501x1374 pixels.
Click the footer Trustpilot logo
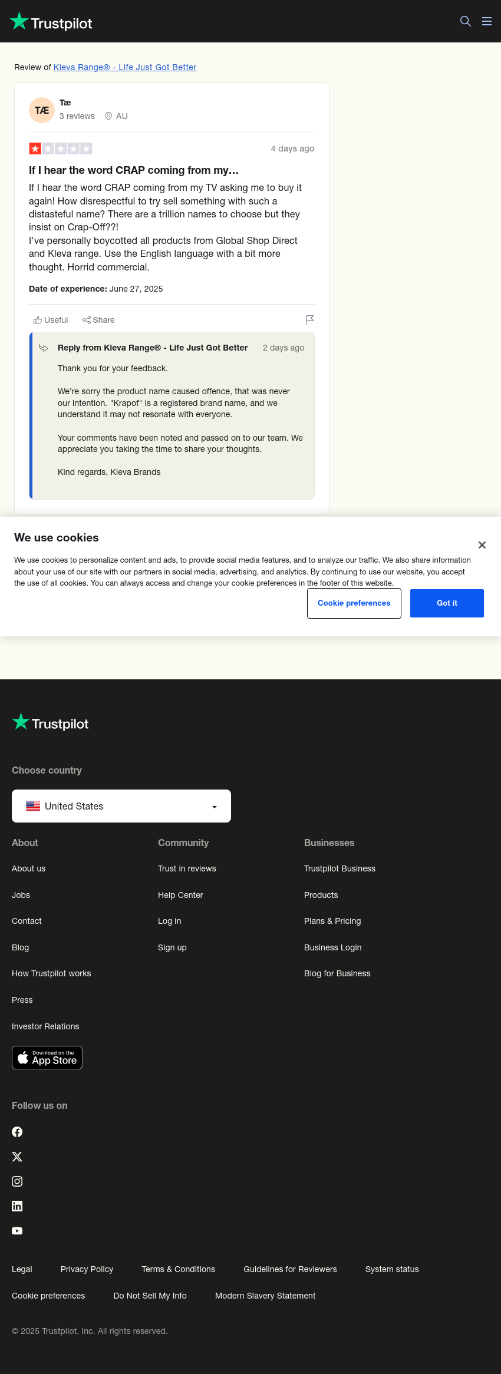click(51, 723)
